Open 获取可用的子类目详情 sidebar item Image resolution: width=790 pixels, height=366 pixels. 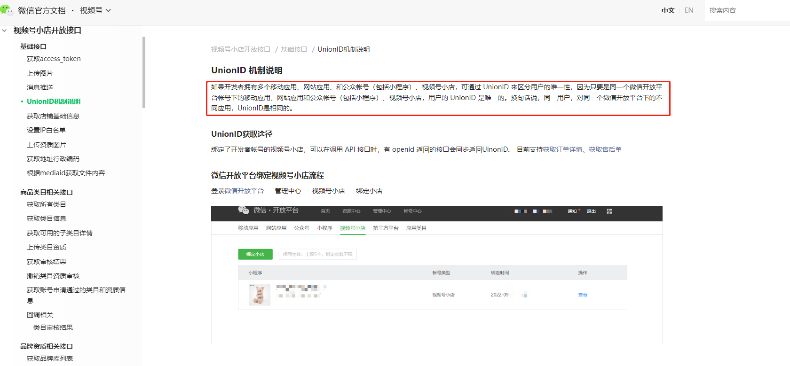[60, 233]
